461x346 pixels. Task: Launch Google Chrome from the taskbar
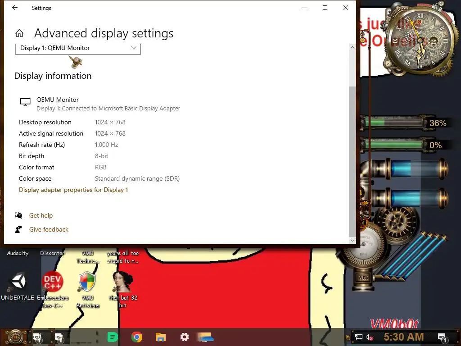(x=137, y=337)
